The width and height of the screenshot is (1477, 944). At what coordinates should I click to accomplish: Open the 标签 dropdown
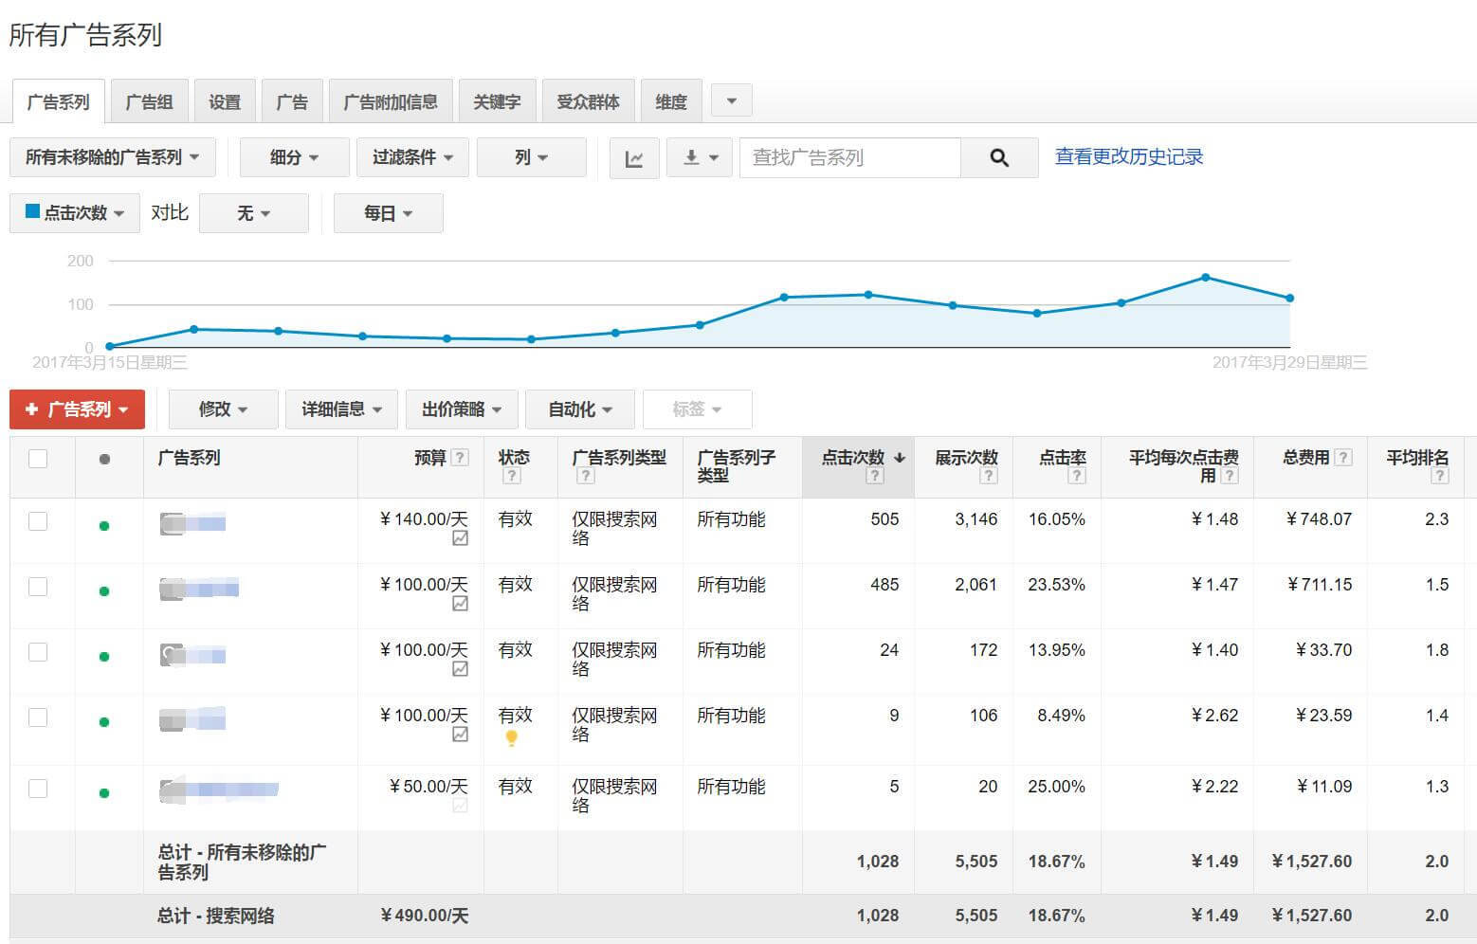(x=698, y=409)
